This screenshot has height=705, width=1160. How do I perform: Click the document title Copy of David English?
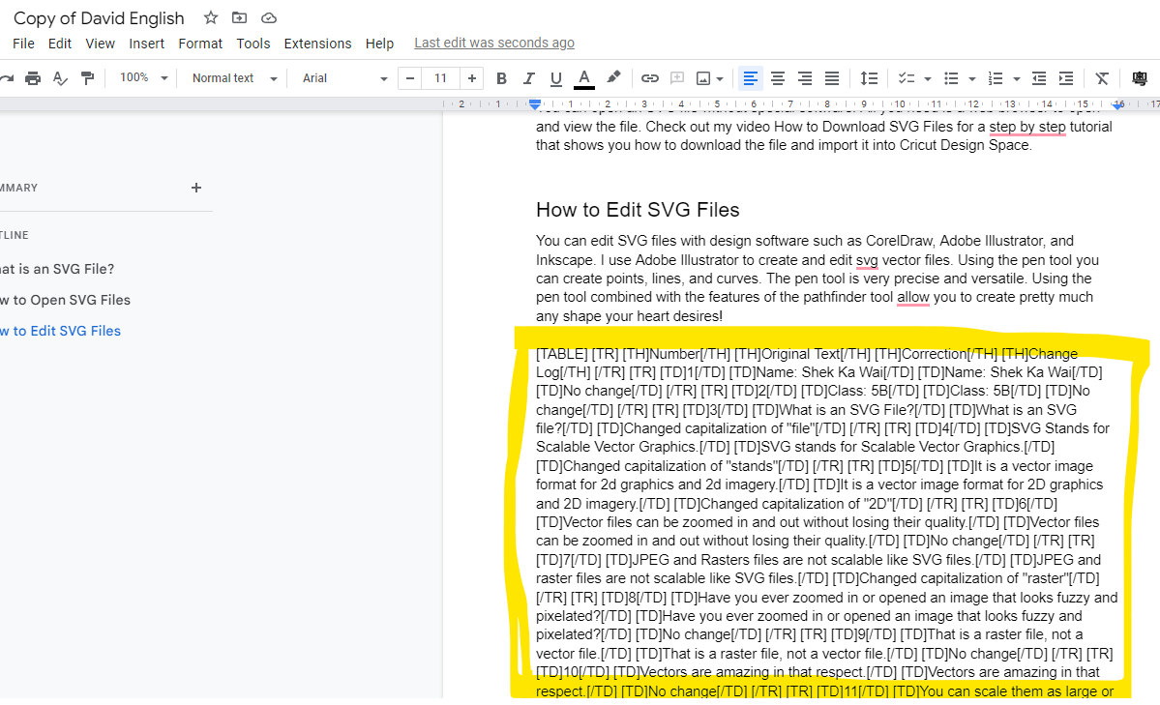[x=99, y=18]
